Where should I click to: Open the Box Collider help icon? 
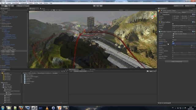pyautogui.click(x=193, y=22)
